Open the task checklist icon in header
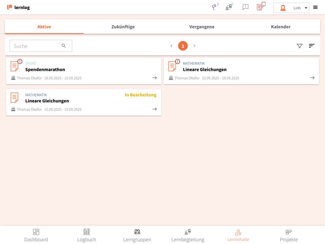This screenshot has width=325, height=244. (260, 7)
